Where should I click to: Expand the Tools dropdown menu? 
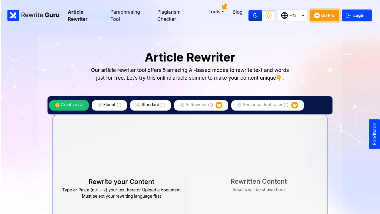216,12
